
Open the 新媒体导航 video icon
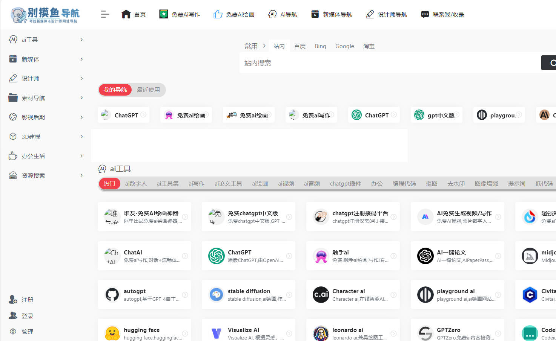(314, 14)
